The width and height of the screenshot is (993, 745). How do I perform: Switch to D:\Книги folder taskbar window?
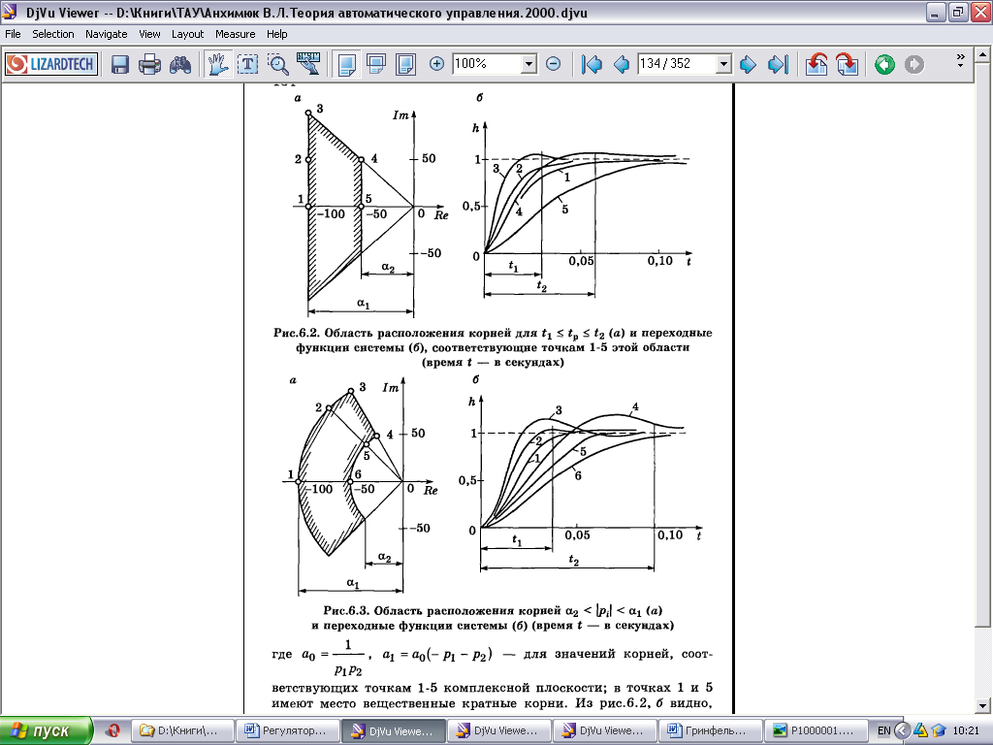point(181,730)
